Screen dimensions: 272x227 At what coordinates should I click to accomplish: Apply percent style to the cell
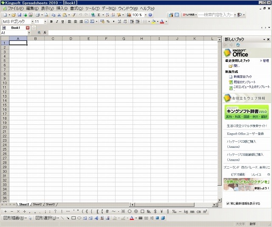[108, 22]
